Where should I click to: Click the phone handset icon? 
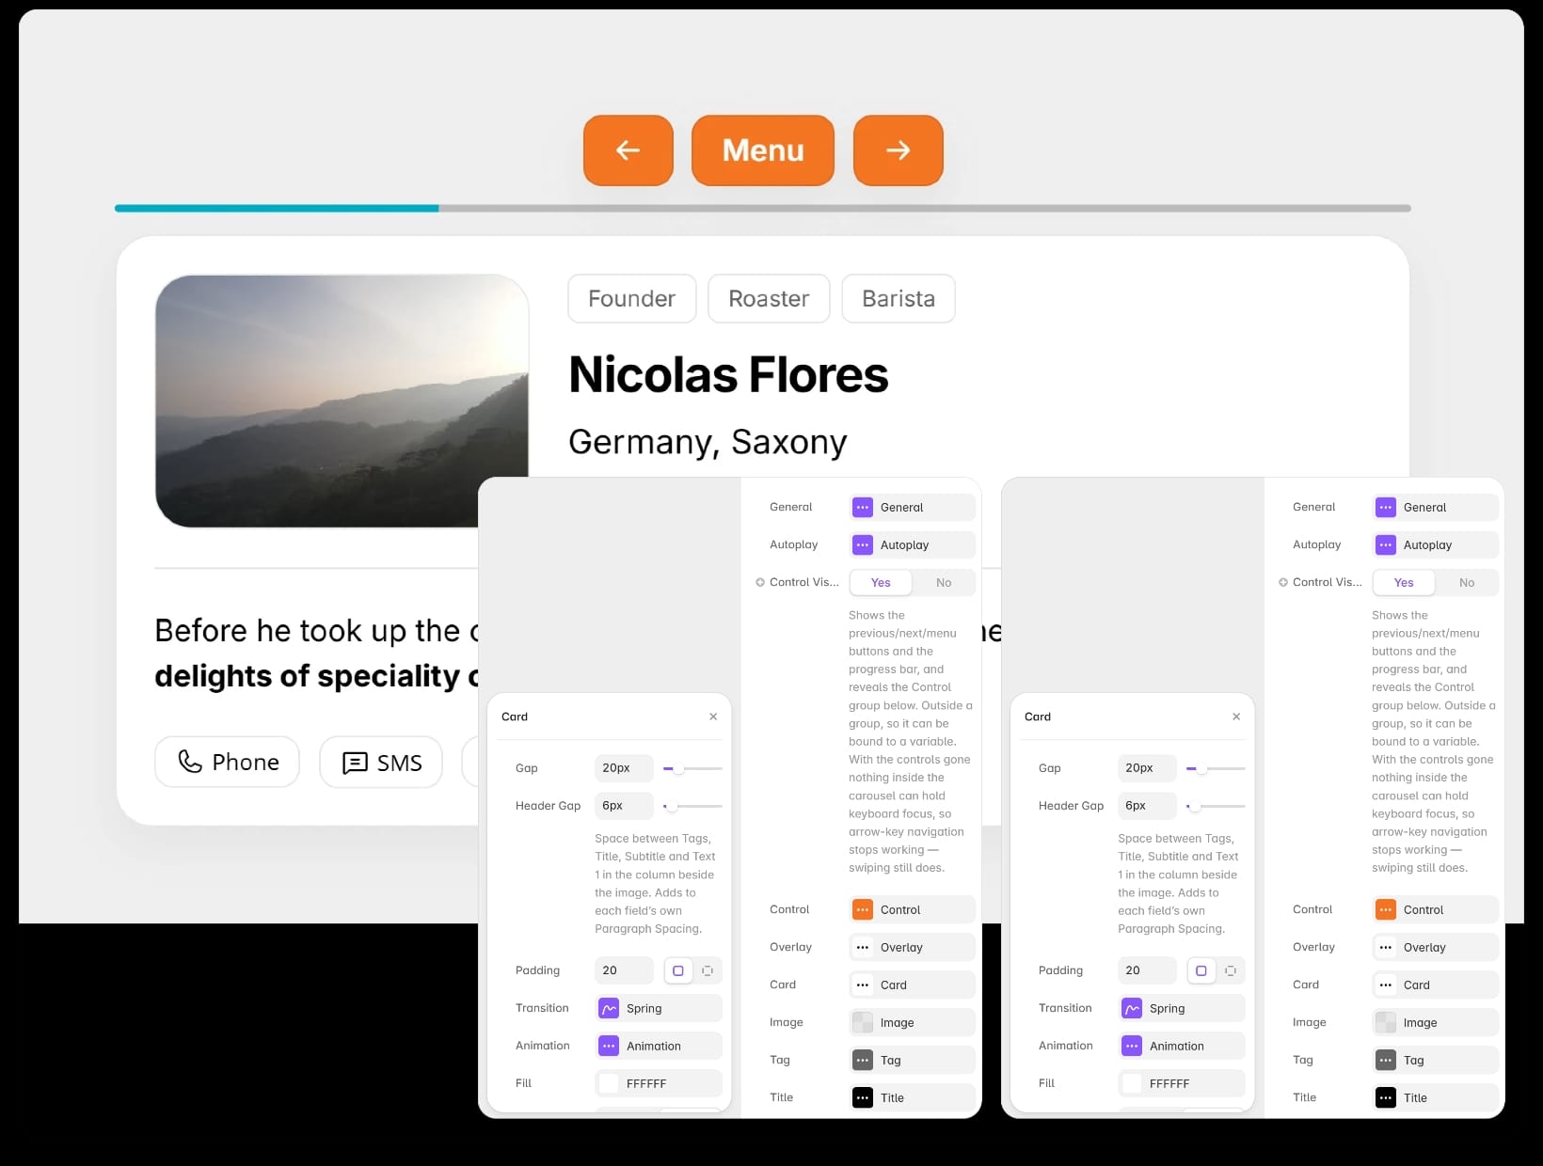click(x=190, y=762)
